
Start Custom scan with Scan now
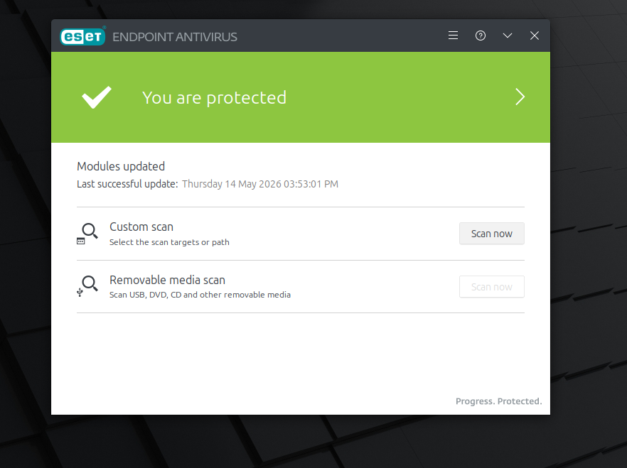click(491, 234)
